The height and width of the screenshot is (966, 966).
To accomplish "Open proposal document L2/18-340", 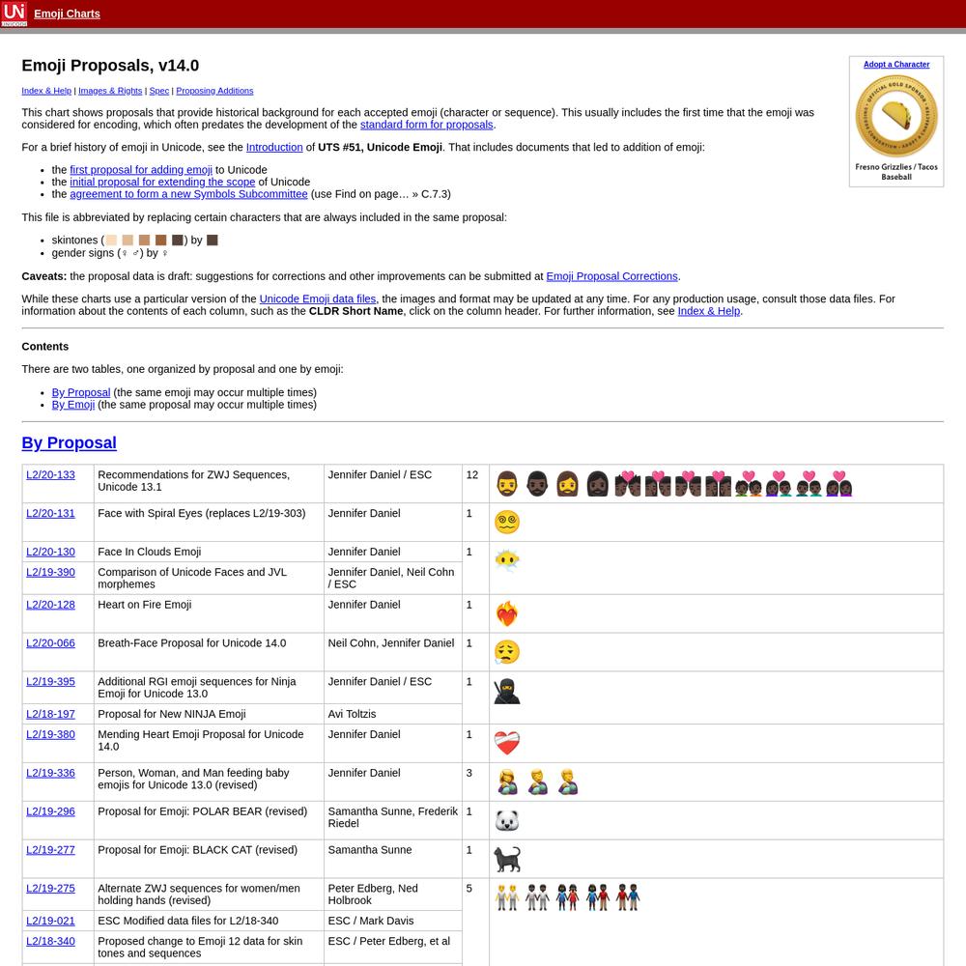I will [x=50, y=941].
